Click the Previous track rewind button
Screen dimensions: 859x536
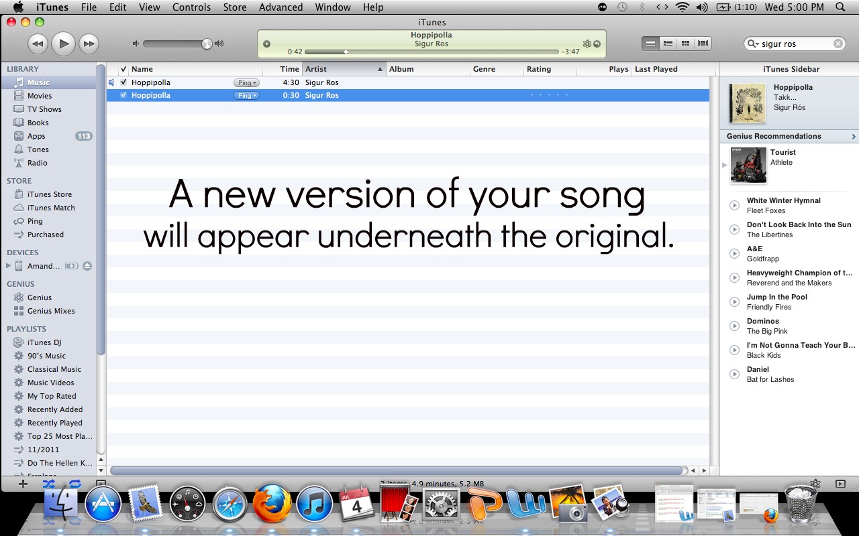pyautogui.click(x=38, y=44)
